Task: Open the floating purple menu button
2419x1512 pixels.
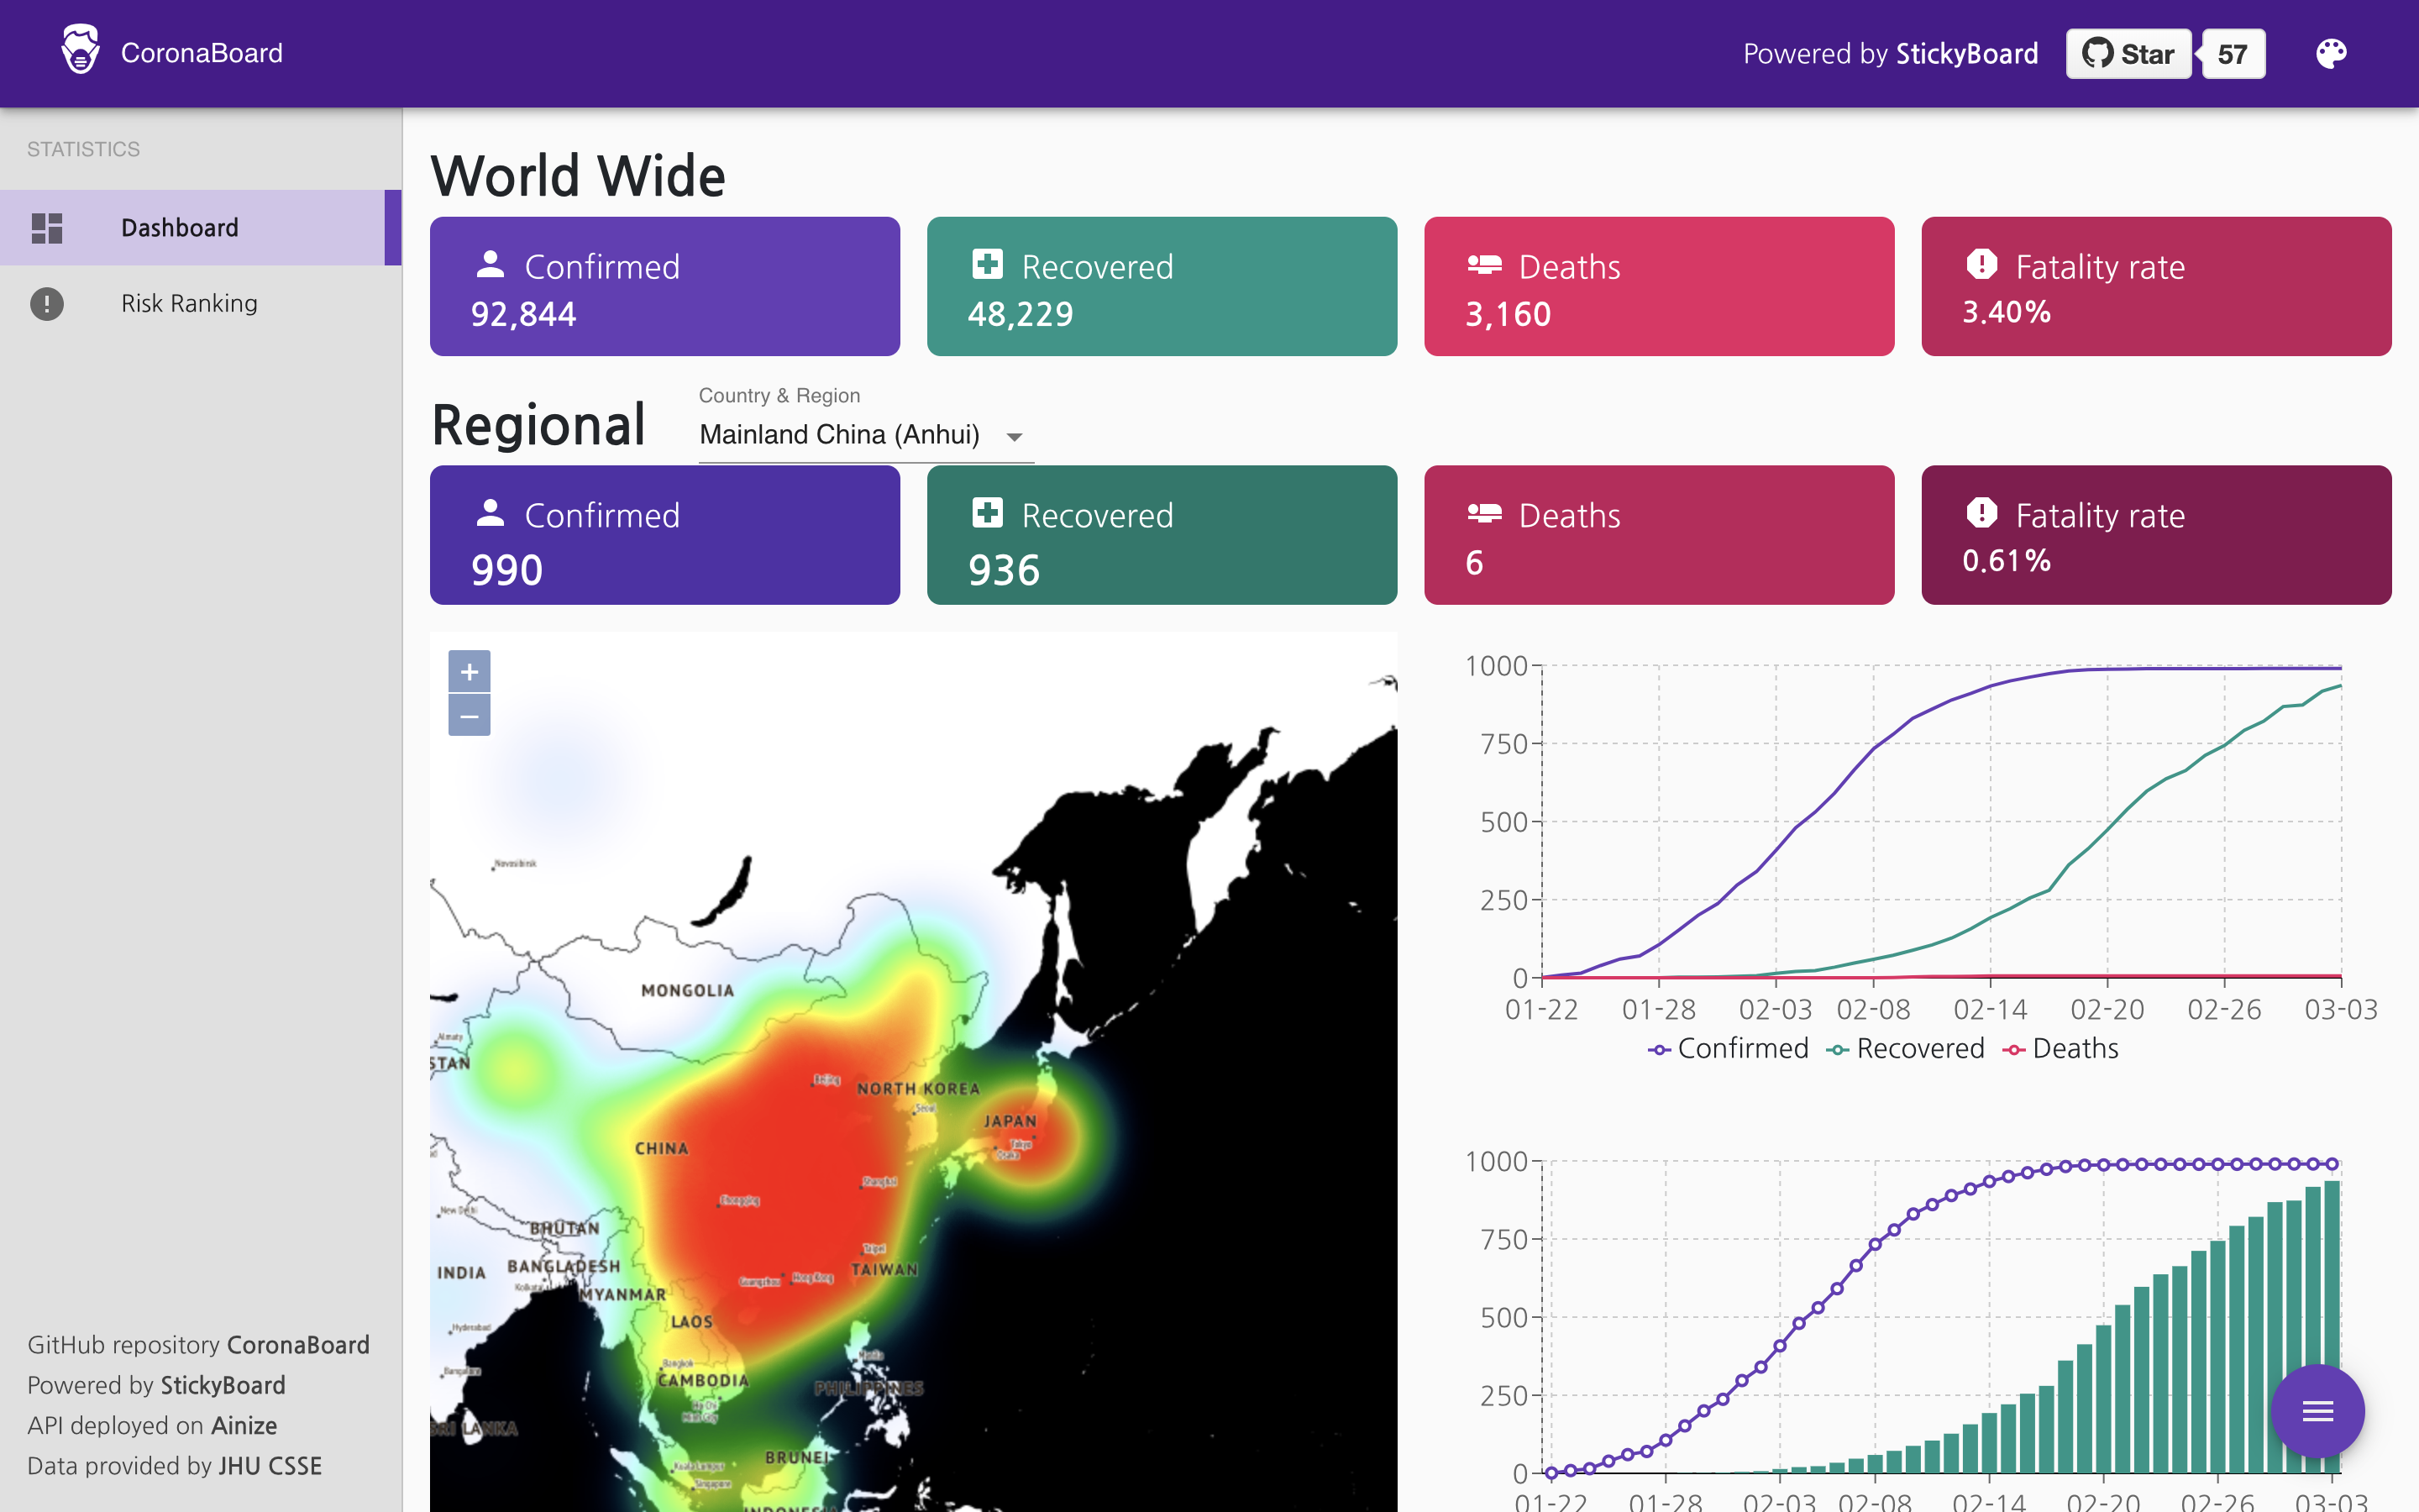Action: click(2317, 1410)
